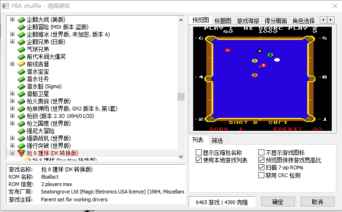Collapse the 抢 8 撞球 (DK 转换版) node
Image resolution: width=342 pixels, height=212 pixels.
(13, 153)
